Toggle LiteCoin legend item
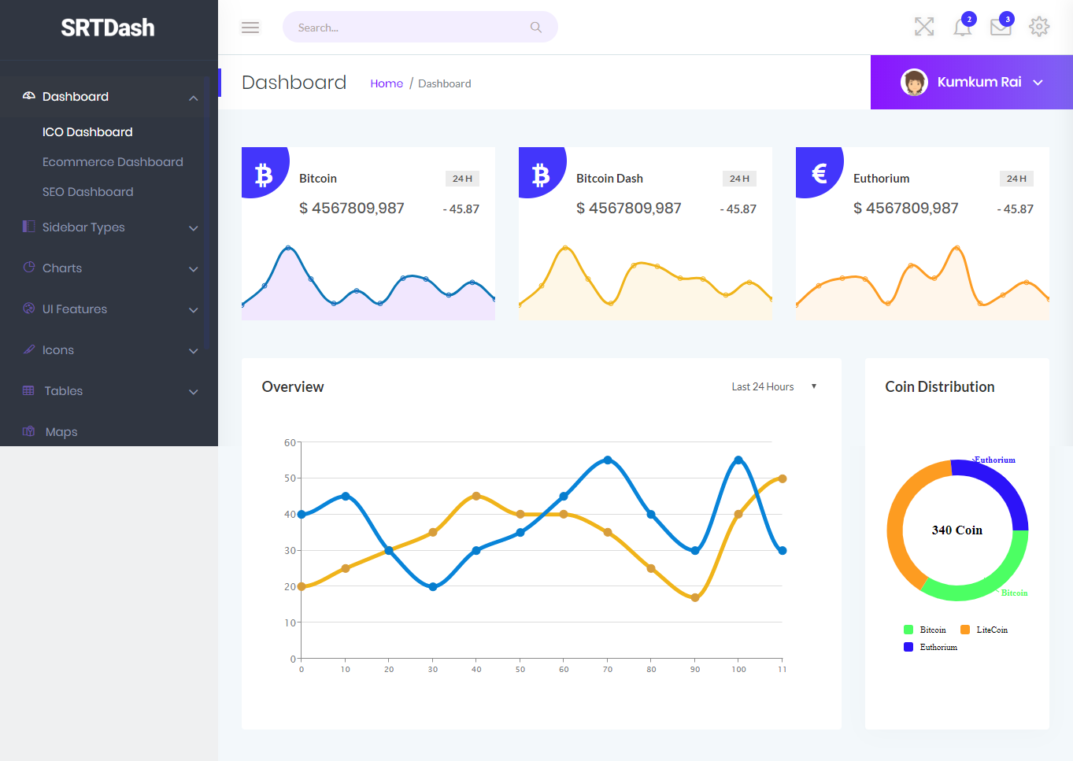Image resolution: width=1073 pixels, height=761 pixels. point(984,630)
